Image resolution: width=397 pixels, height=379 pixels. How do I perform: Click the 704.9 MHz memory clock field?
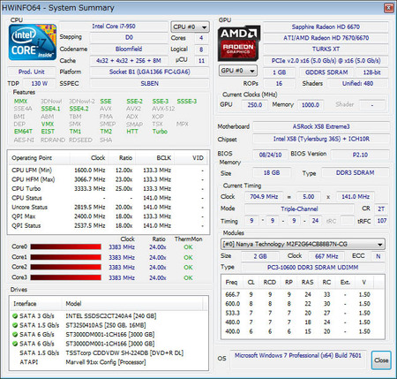[264, 197]
